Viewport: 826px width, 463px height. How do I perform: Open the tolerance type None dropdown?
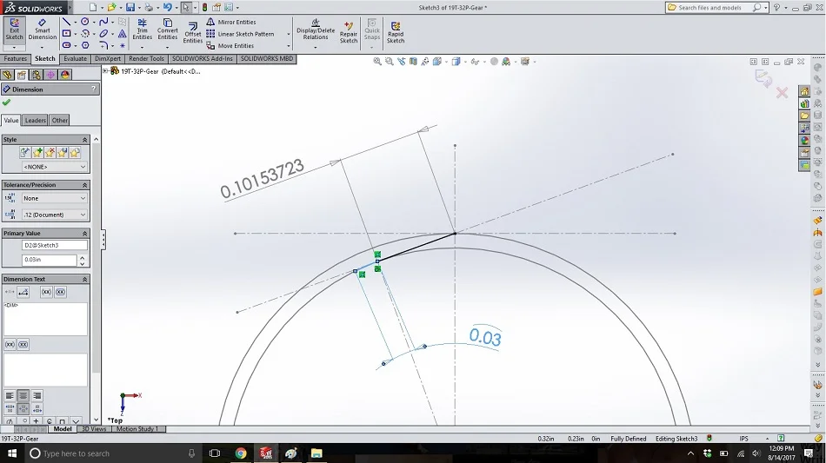54,198
